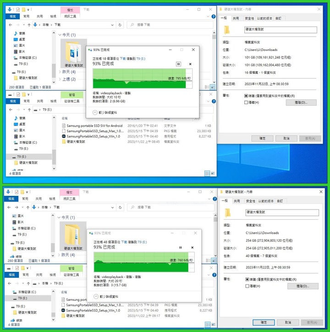Click the folder icon in the 254 GB properties dialog
This screenshot has height=332, width=330.
(228, 213)
